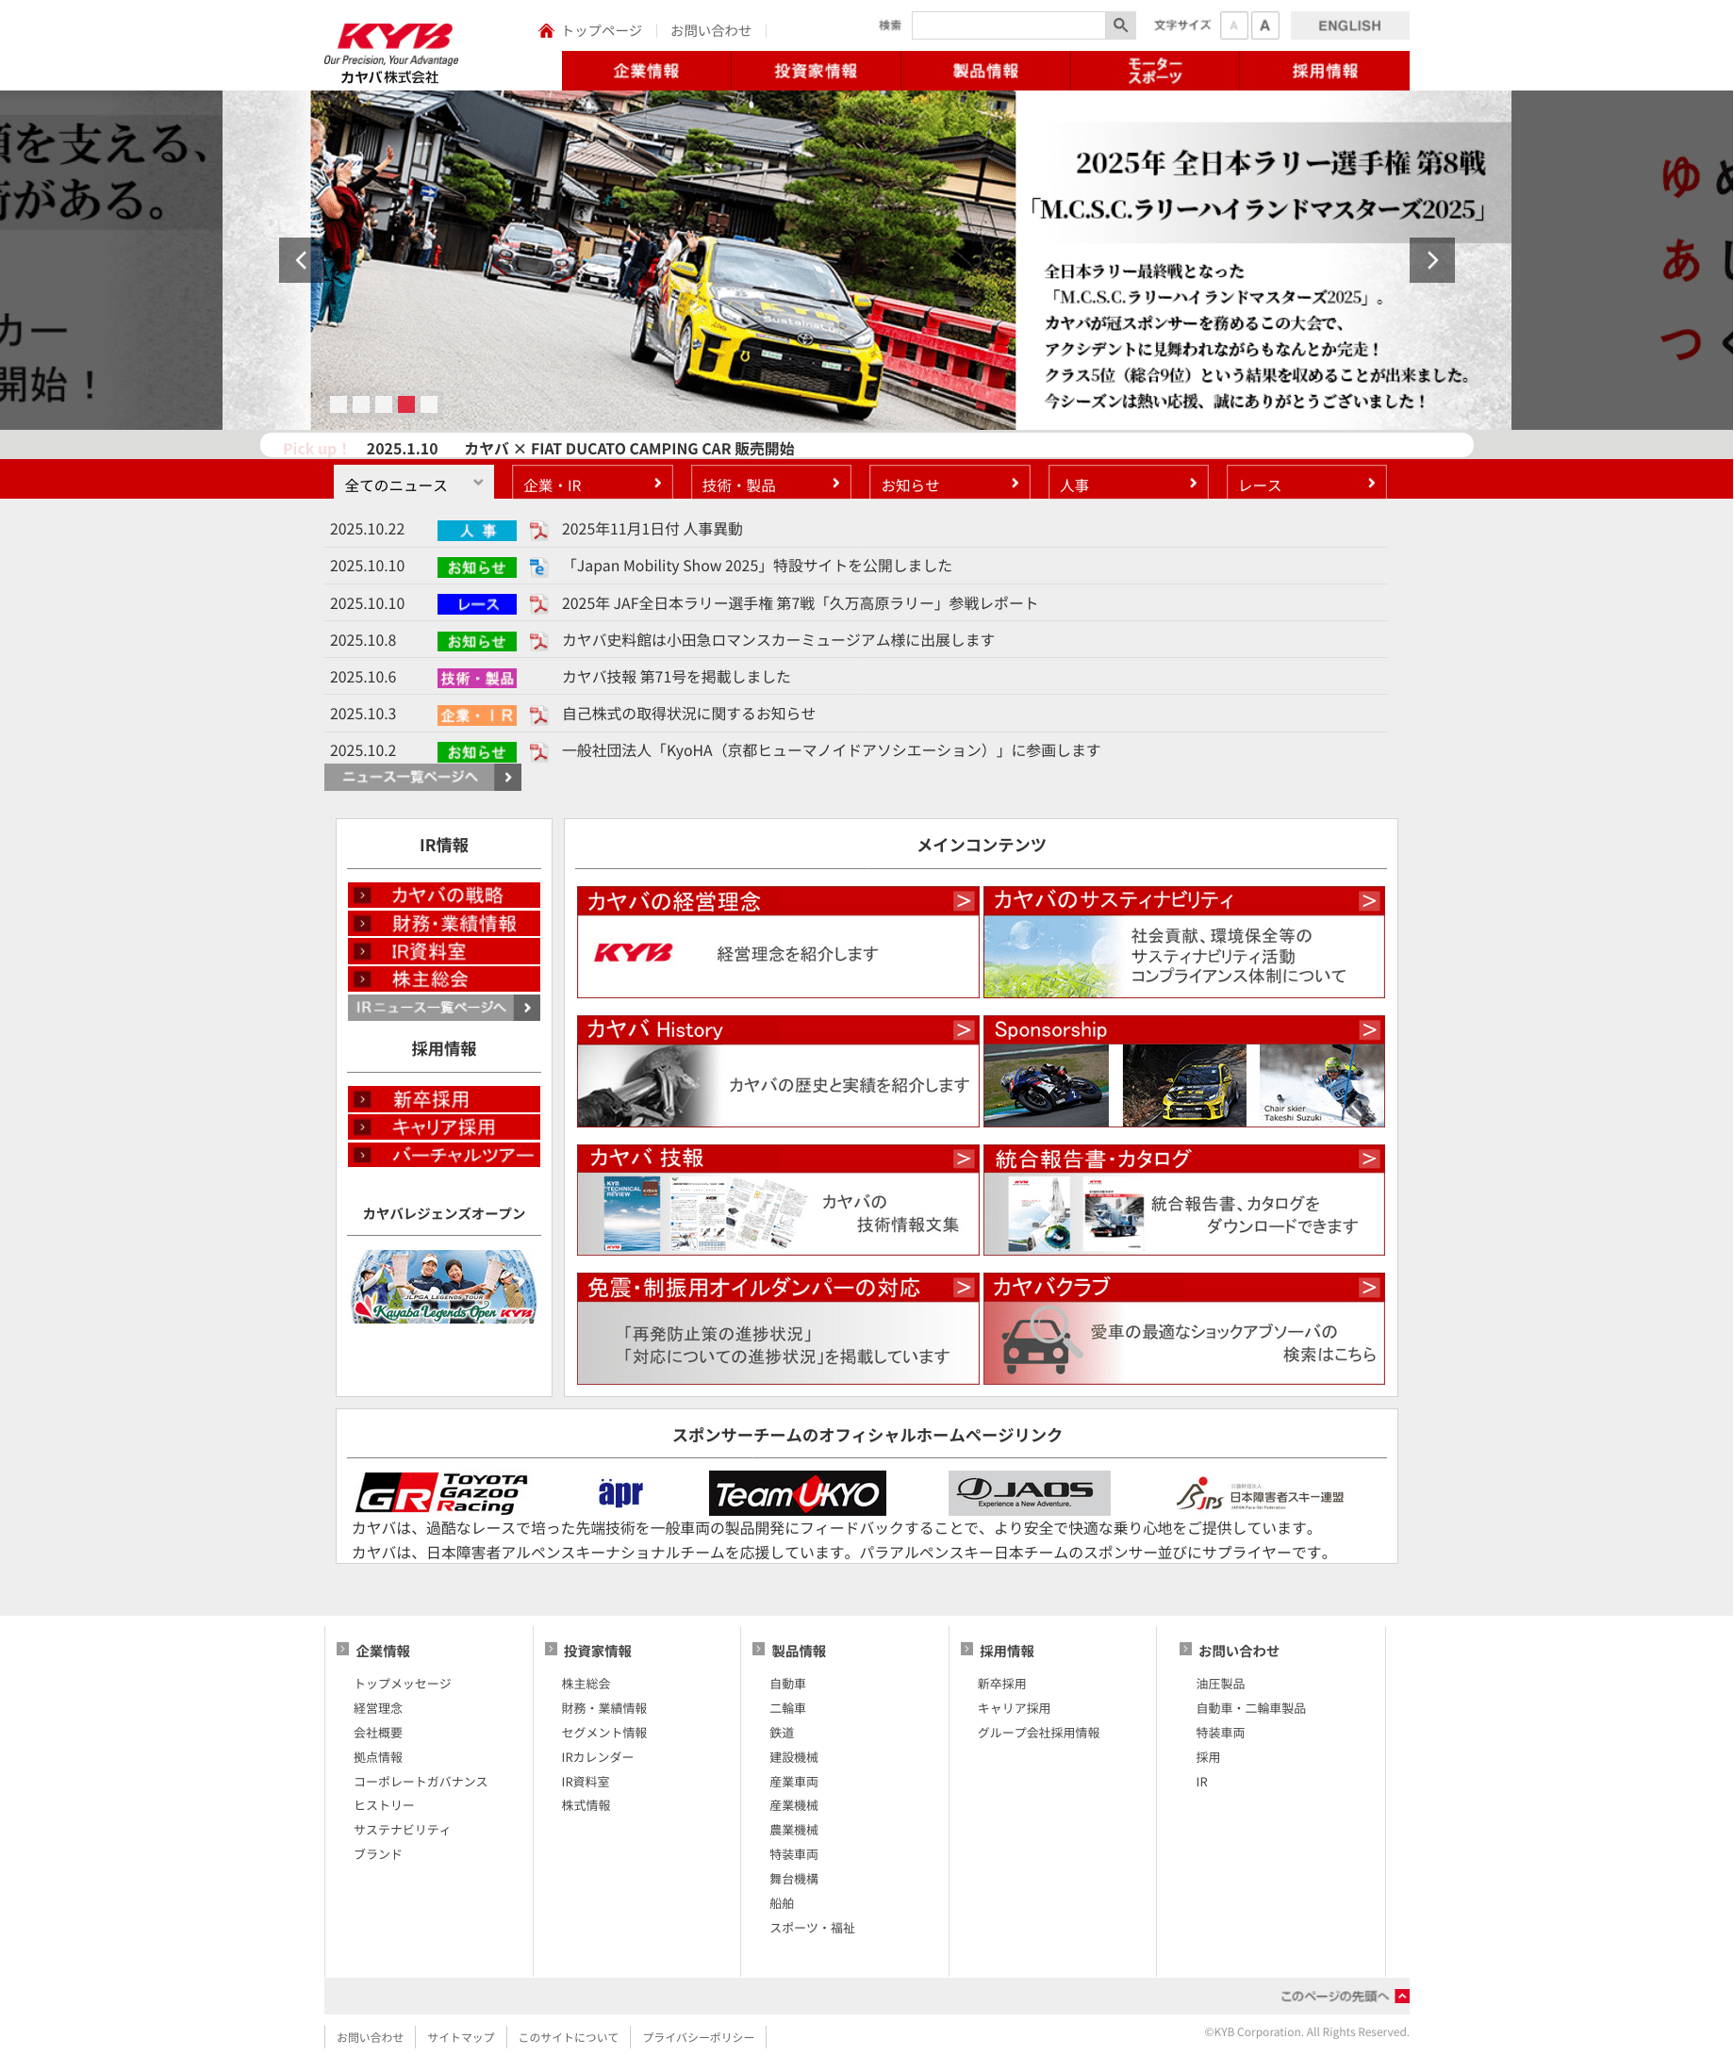Show next carousel slide with right arrow
Screen dimensions: 1734x2072
(1431, 260)
